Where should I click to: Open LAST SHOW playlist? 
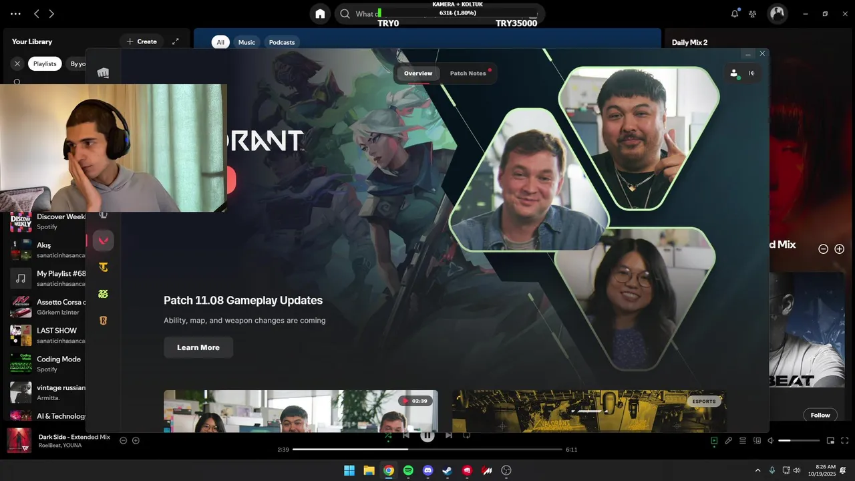pyautogui.click(x=47, y=335)
